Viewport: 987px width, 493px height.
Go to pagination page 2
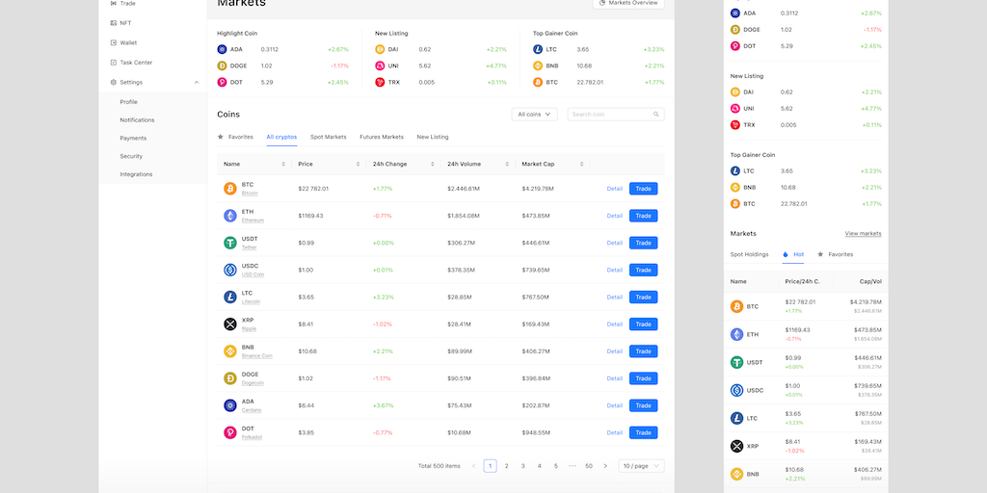pyautogui.click(x=506, y=466)
